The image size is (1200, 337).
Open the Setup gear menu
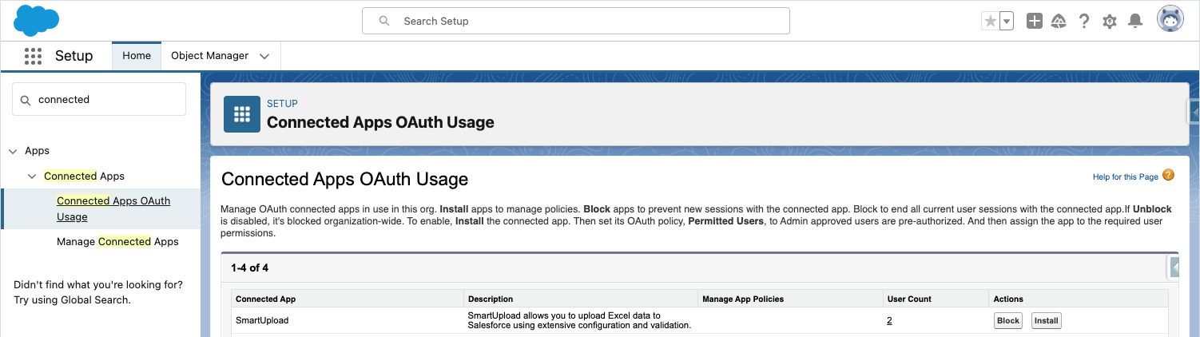coord(1109,22)
